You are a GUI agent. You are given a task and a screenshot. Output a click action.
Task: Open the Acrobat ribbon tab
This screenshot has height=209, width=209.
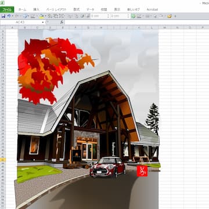pos(152,9)
